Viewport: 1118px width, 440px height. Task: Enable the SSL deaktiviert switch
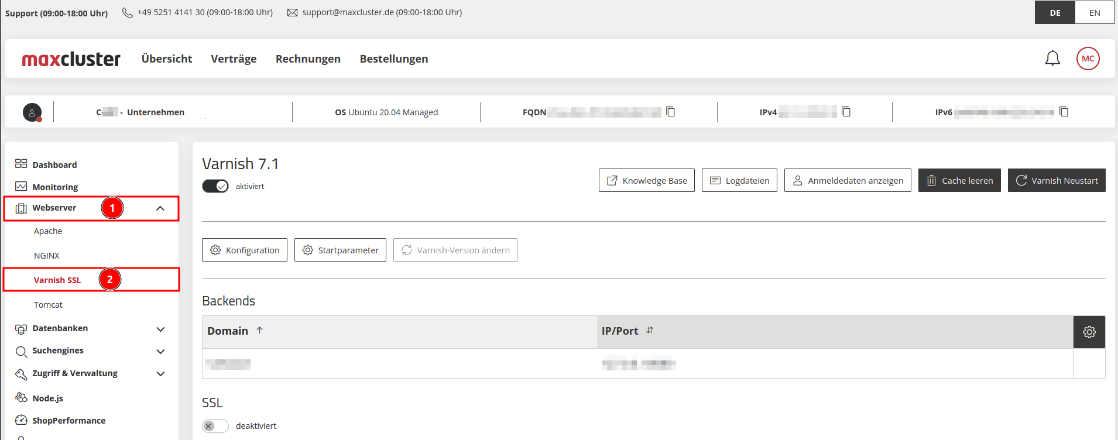pyautogui.click(x=215, y=426)
